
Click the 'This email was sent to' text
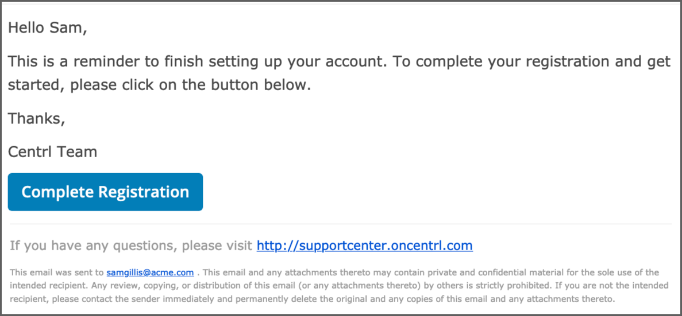coord(57,272)
